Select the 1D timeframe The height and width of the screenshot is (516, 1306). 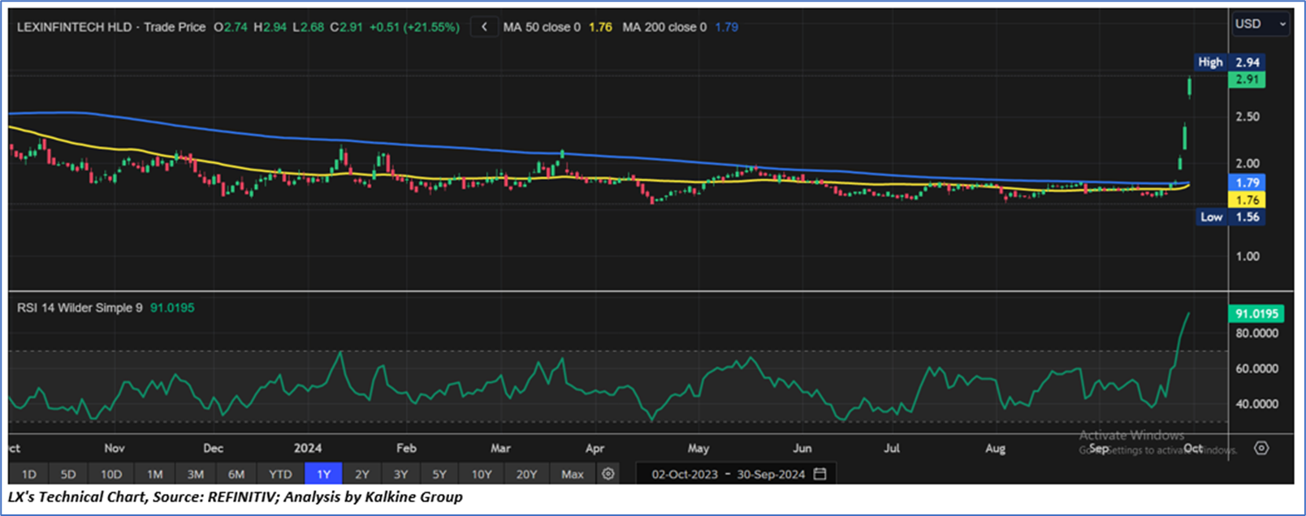pos(29,474)
